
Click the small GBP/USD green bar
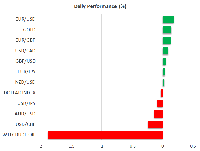pyautogui.click(x=164, y=61)
